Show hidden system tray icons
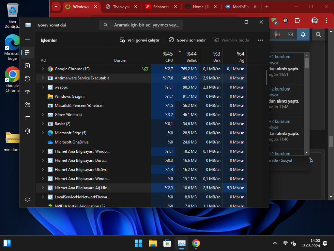The height and width of the screenshot is (251, 334). coord(275,243)
